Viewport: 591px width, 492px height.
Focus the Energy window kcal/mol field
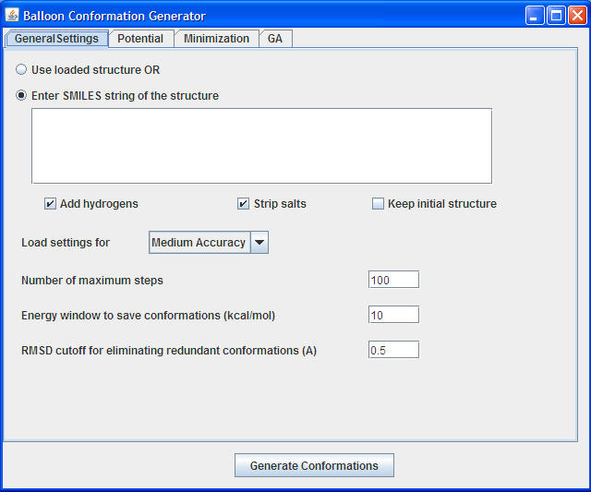[394, 315]
